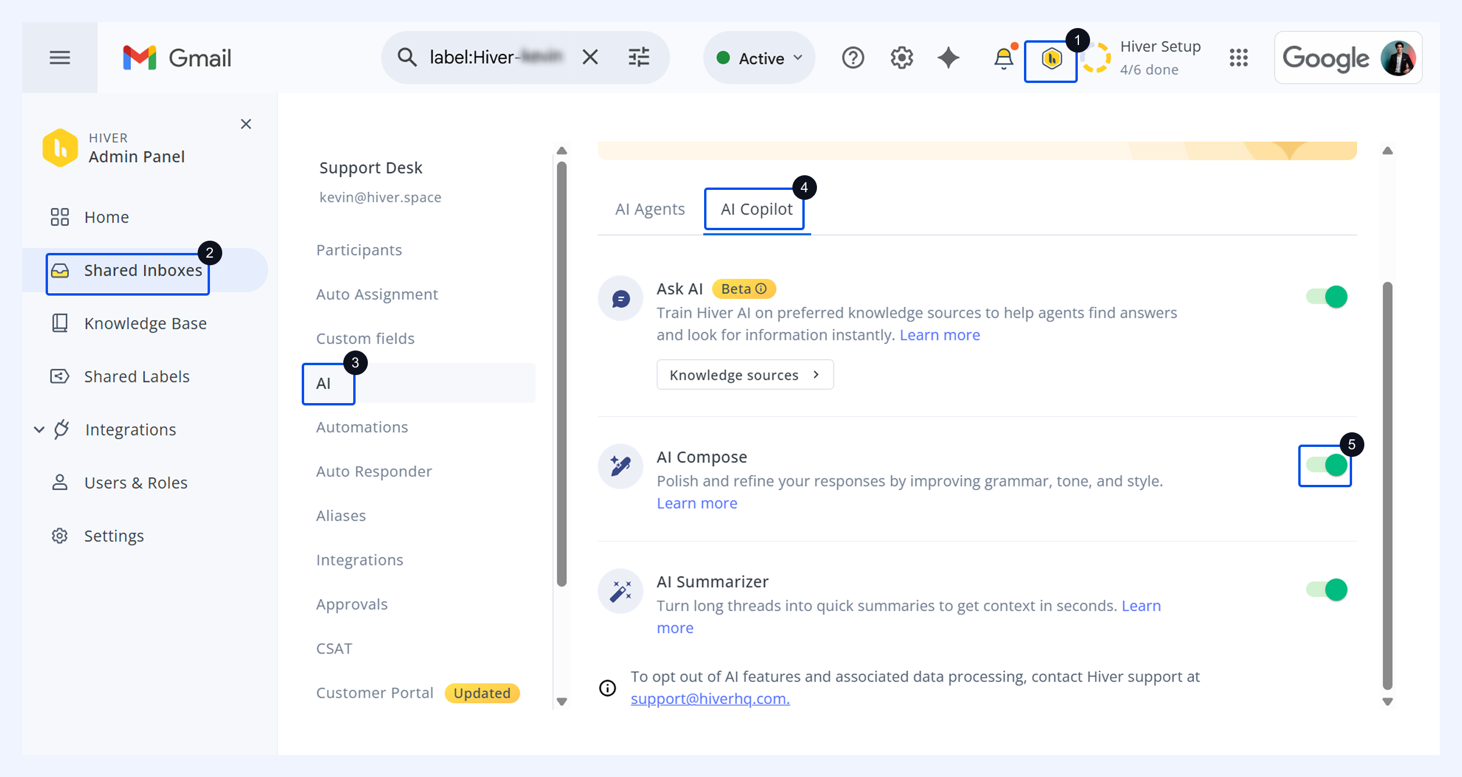Click Learn more link under AI Compose
Viewport: 1462px width, 777px height.
(x=696, y=504)
